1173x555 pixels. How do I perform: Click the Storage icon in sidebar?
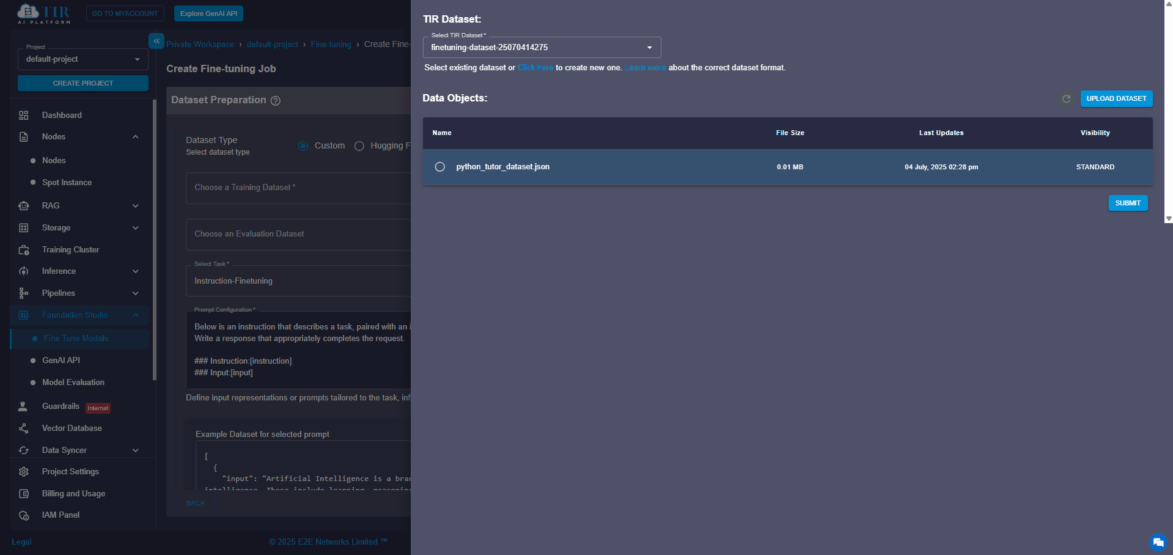coord(24,228)
